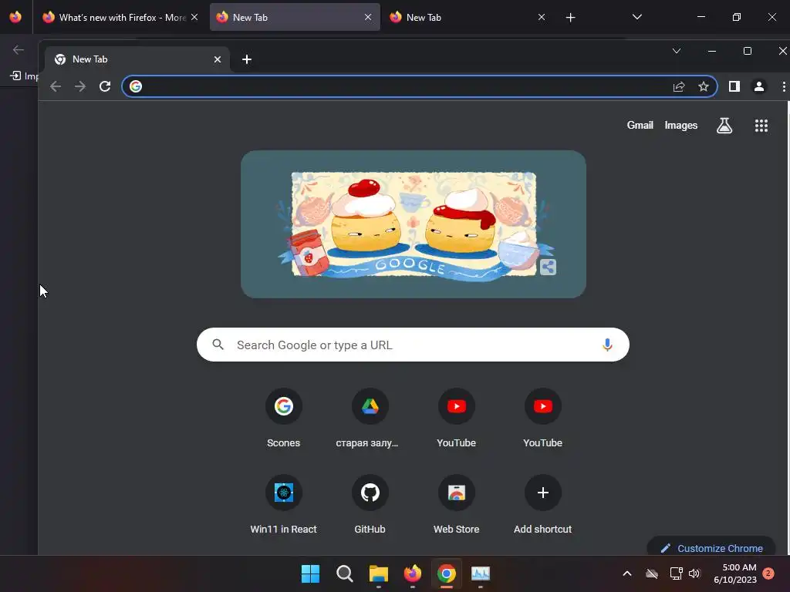Click the share page icon in the address bar
The height and width of the screenshot is (592, 790).
[x=679, y=86]
